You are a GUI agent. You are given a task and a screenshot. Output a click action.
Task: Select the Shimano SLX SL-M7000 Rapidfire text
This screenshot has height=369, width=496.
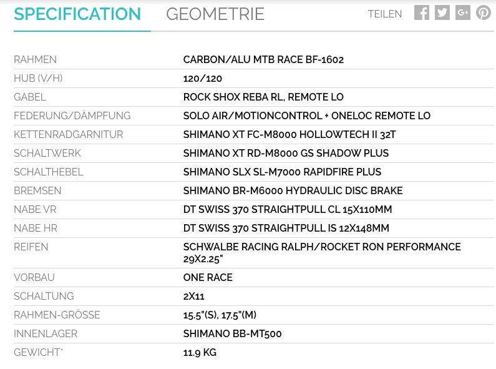point(282,172)
